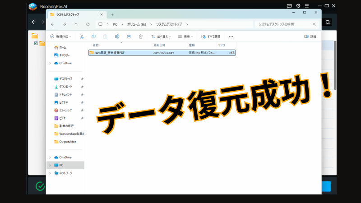
Task: Click the share icon in Explorer toolbar
Action: point(129,36)
